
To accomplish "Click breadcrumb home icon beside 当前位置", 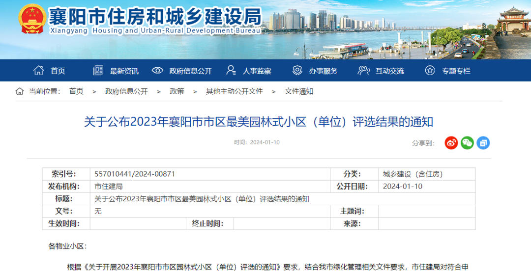I will click(x=20, y=91).
